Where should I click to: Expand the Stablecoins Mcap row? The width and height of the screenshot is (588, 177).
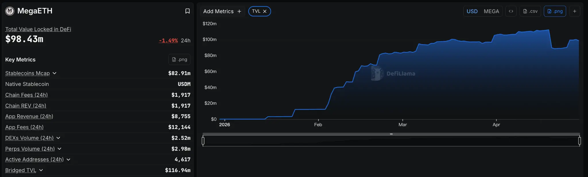(x=55, y=73)
